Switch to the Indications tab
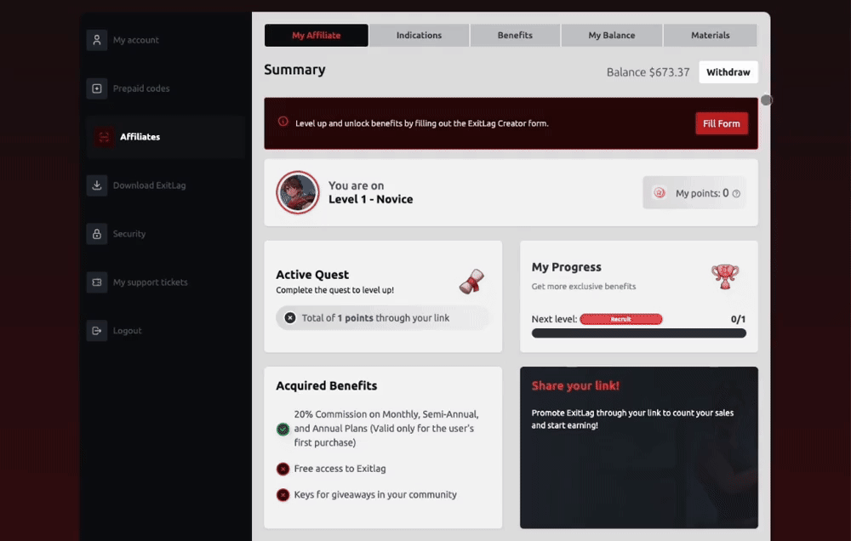 pyautogui.click(x=419, y=35)
